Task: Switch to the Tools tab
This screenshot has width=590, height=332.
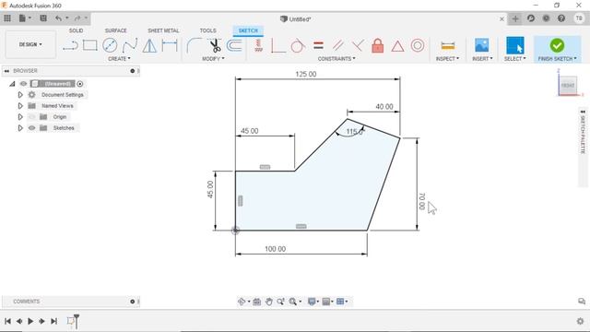Action: pyautogui.click(x=208, y=30)
